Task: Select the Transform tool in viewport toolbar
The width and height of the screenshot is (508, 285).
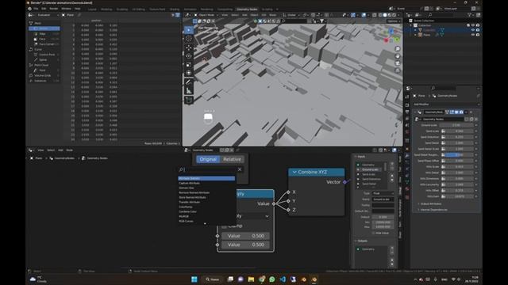Action: point(189,73)
